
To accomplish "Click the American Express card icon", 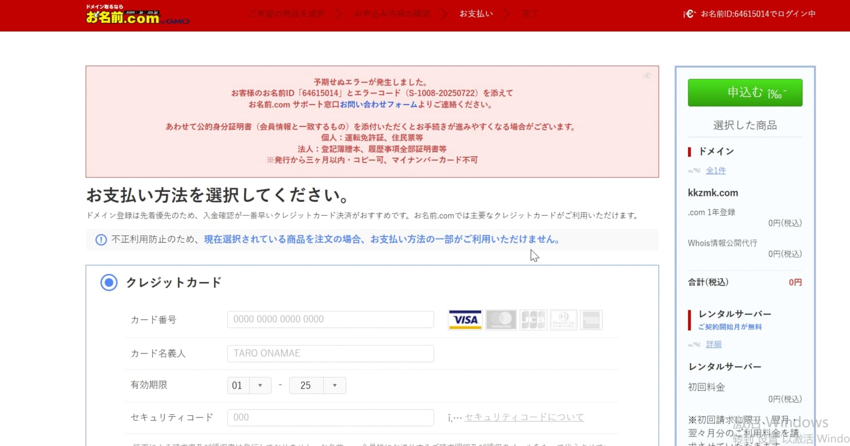I will pos(591,320).
